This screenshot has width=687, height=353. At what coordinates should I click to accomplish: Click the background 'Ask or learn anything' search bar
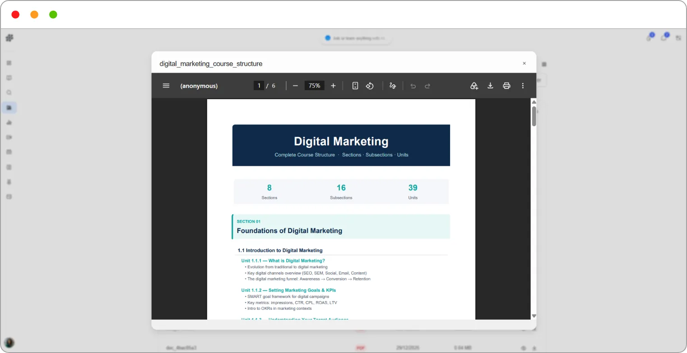[x=357, y=38]
